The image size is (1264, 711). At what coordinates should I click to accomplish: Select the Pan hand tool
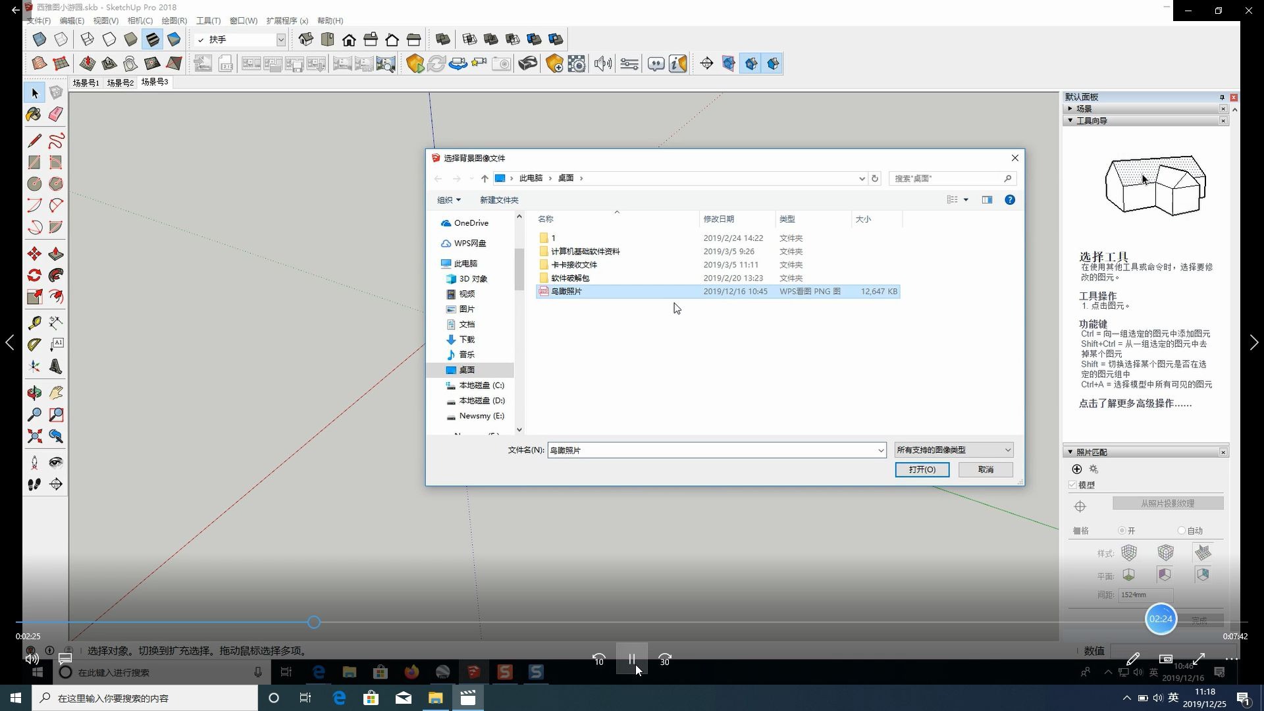point(56,393)
